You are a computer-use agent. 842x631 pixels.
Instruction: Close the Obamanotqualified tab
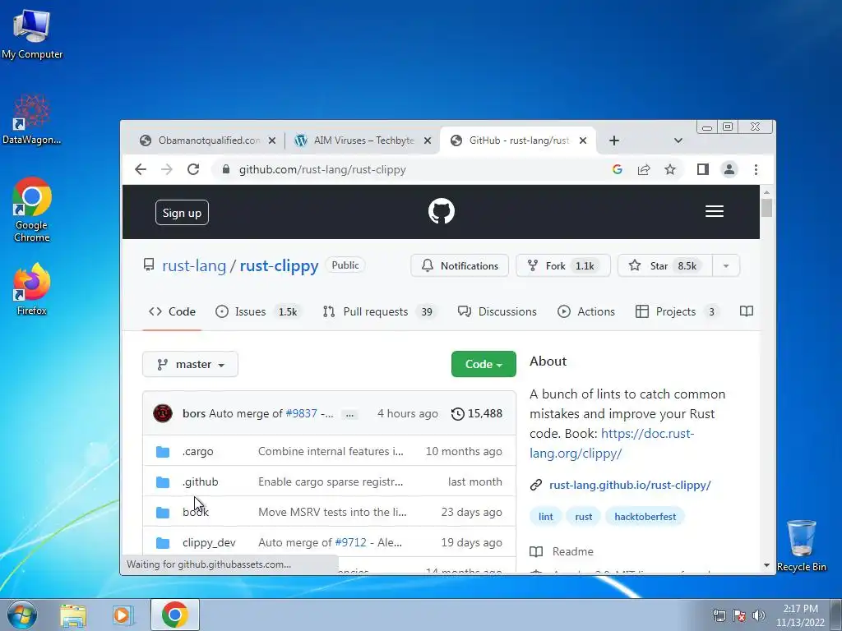click(272, 140)
